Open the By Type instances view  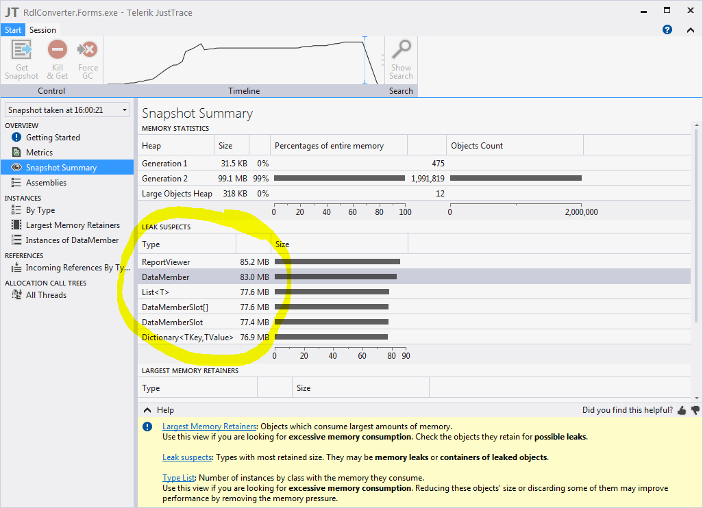40,210
